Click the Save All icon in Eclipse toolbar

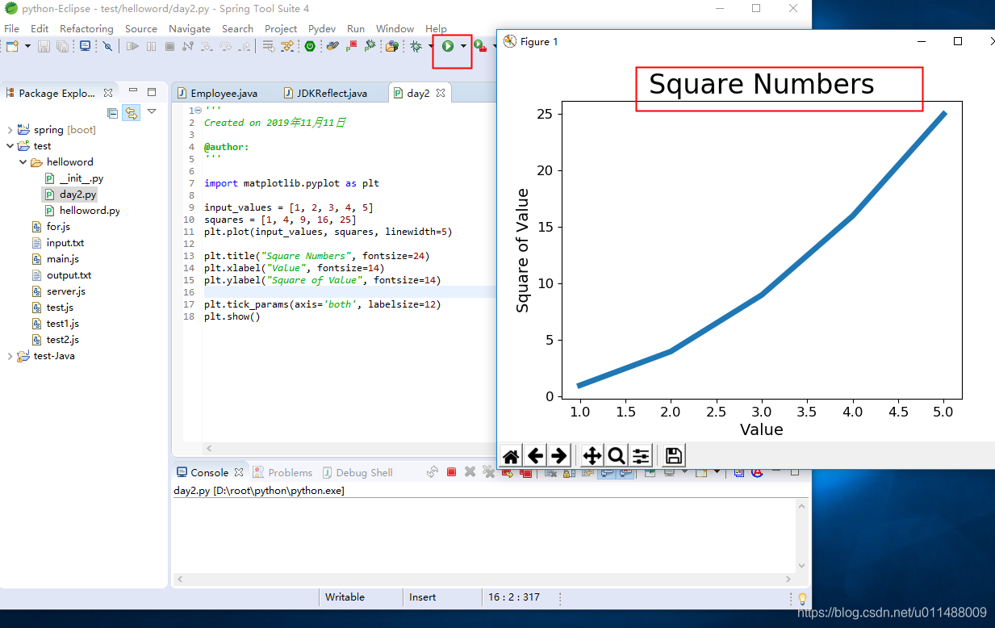point(62,46)
